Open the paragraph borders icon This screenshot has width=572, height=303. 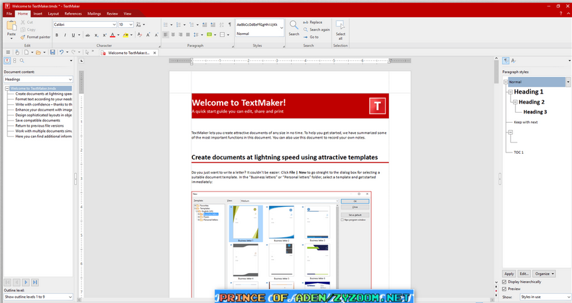coord(222,34)
